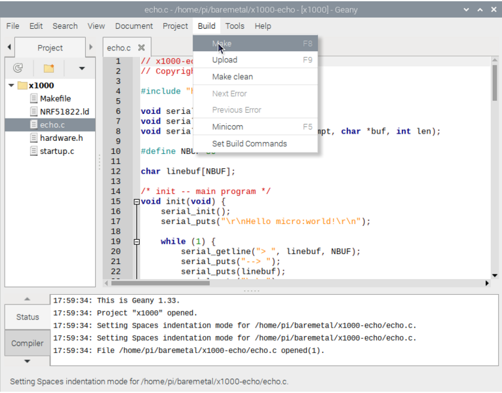Click the horizontal scroll right arrow
Viewport: 502px width, 393px height.
point(488,283)
